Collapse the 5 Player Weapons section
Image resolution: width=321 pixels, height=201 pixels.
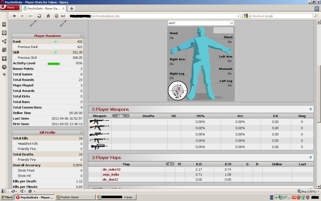(310, 109)
